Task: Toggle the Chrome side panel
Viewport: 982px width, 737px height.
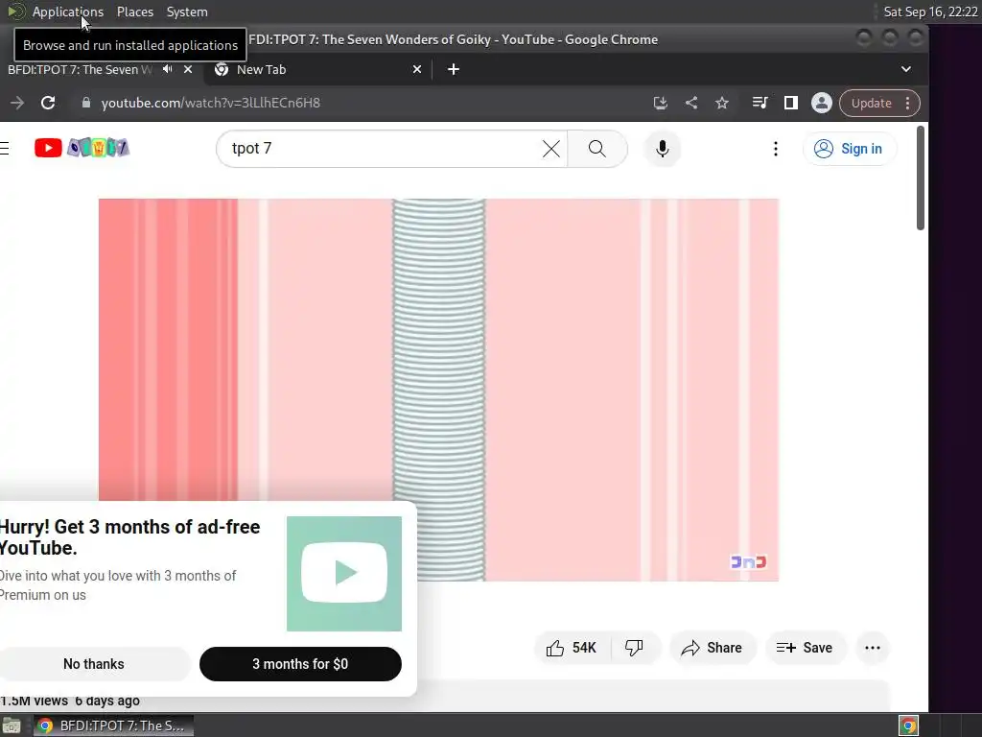Action: coord(791,103)
